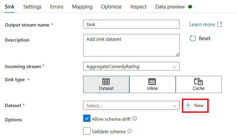The width and height of the screenshot is (237, 139).
Task: Select the Inline sink type icon
Action: 152,81
